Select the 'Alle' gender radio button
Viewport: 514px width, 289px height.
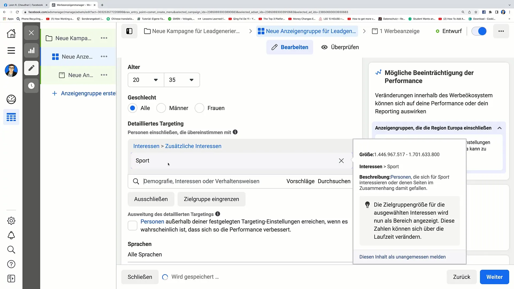(x=133, y=108)
